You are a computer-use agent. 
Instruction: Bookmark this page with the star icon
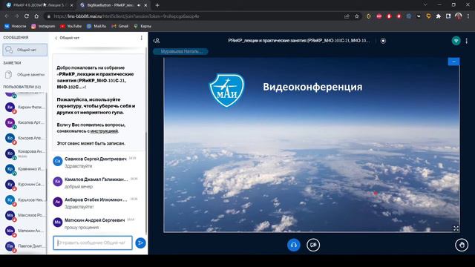[357, 16]
